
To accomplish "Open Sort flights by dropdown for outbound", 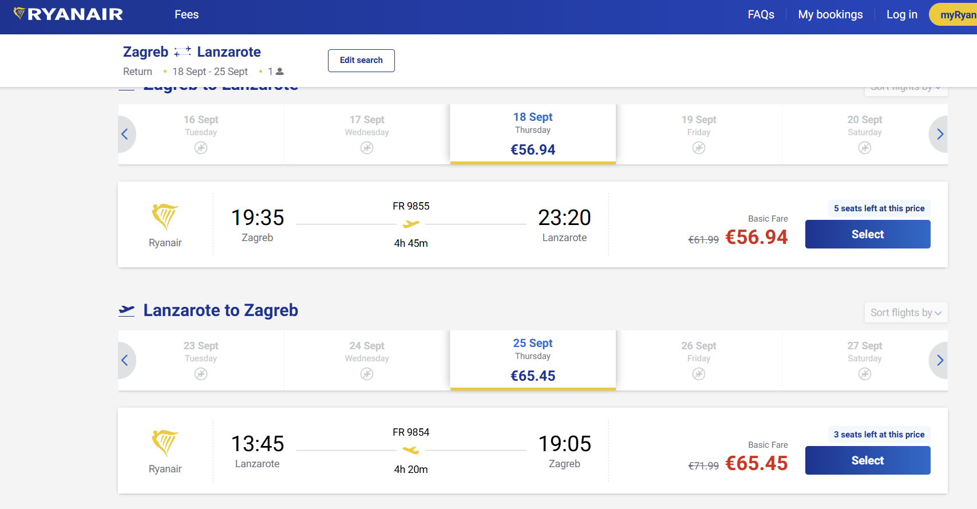I will tap(905, 89).
